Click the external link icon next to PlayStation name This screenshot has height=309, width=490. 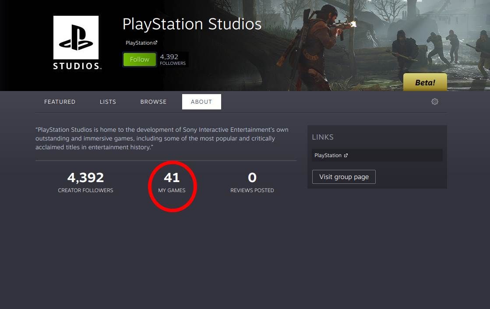pos(155,42)
